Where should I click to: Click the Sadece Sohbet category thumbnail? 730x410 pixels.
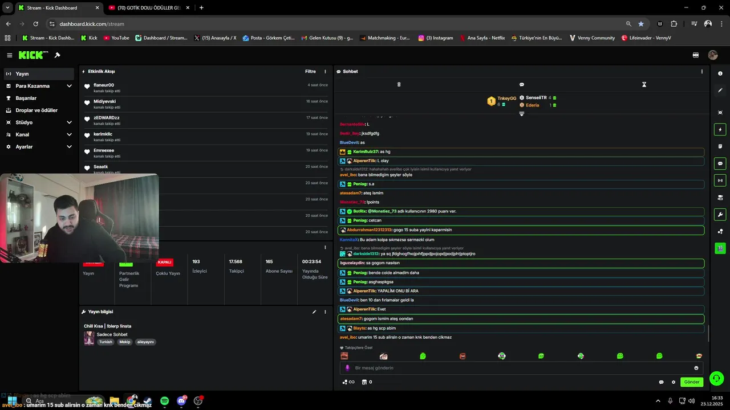[89, 338]
